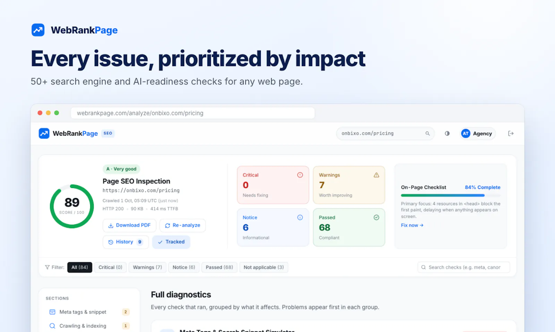Image resolution: width=555 pixels, height=332 pixels.
Task: Select the All (84) filter tab
Action: [80, 267]
